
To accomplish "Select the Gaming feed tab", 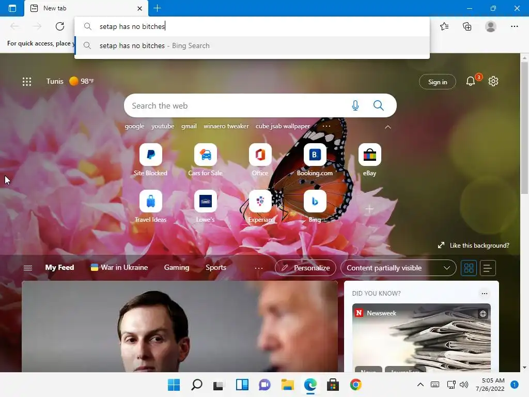I will pos(177,267).
